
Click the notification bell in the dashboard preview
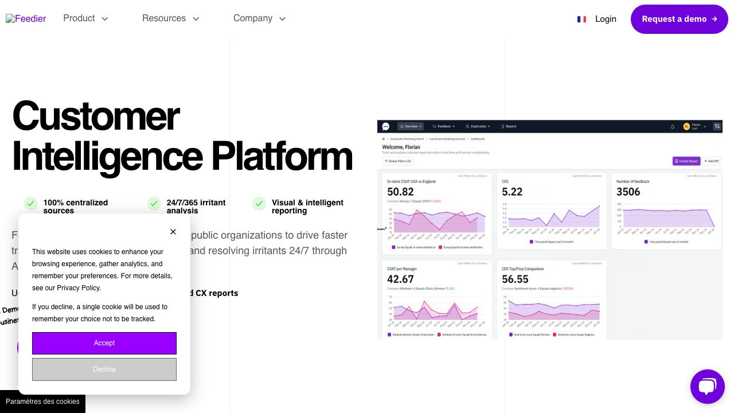[673, 126]
